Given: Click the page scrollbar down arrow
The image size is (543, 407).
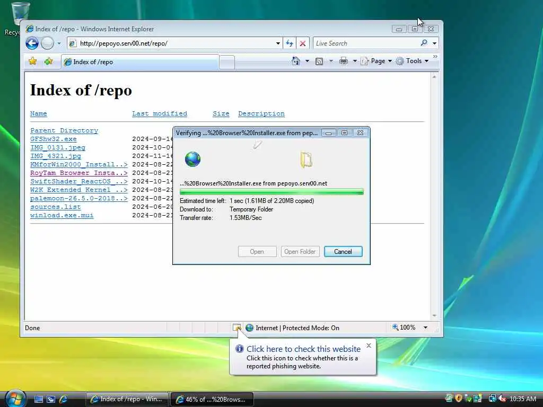Looking at the screenshot, I should pyautogui.click(x=434, y=316).
